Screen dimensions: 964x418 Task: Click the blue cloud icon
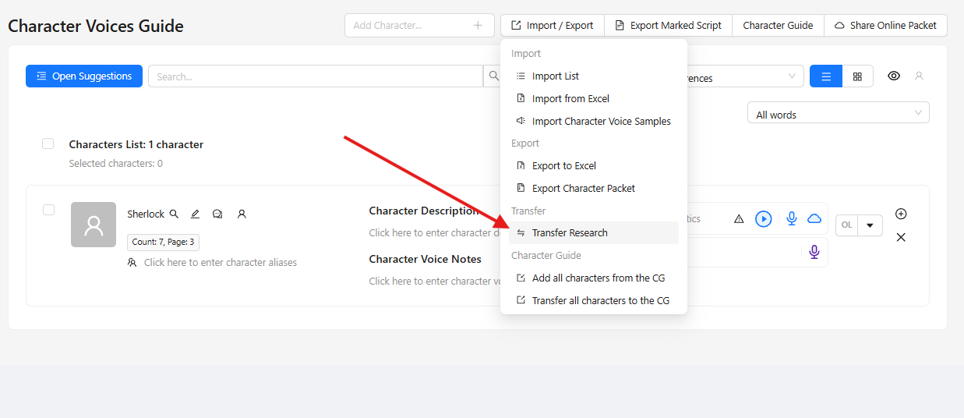click(814, 219)
